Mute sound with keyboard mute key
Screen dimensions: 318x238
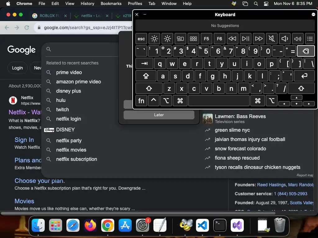(x=271, y=39)
